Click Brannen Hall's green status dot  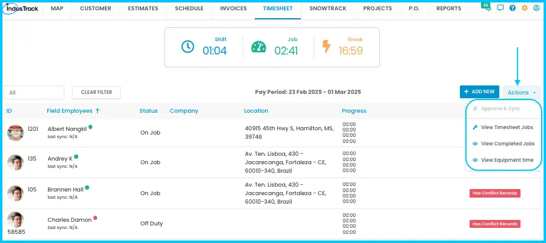87,188
